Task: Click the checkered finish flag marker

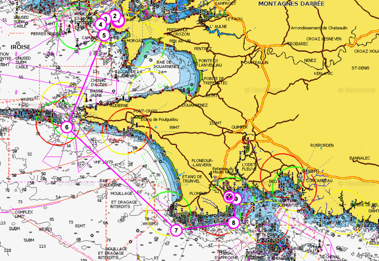Action: 229,197
